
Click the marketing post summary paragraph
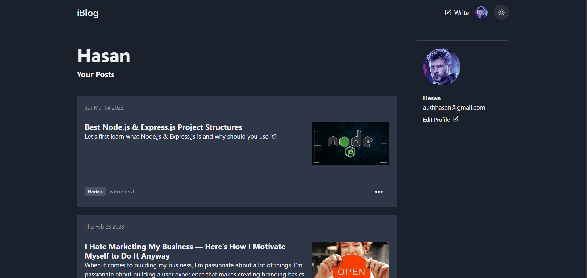194,270
